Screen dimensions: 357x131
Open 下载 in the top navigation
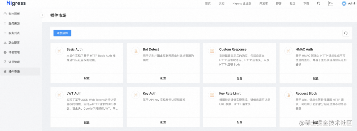click(306, 3)
